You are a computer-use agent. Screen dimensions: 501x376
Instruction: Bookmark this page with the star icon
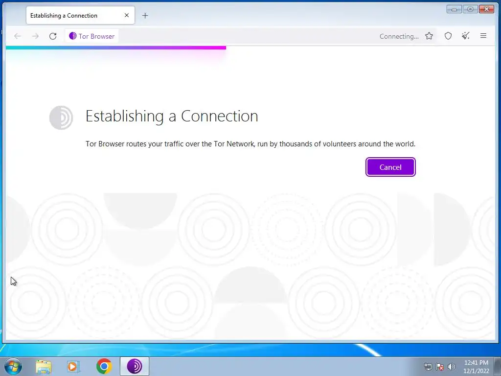429,36
